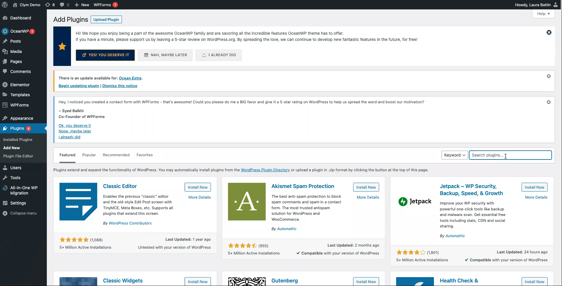
Task: Open the updates icon showing 8
Action: (47, 5)
